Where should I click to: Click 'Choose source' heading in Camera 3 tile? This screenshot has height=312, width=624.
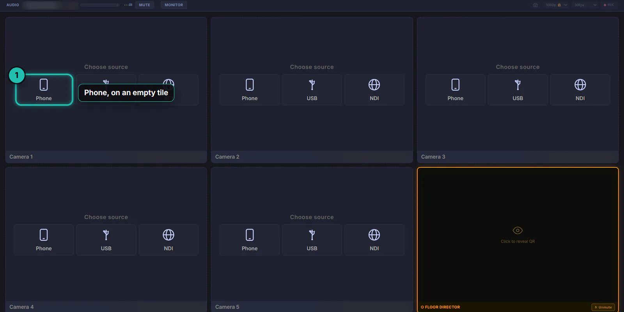pyautogui.click(x=518, y=67)
